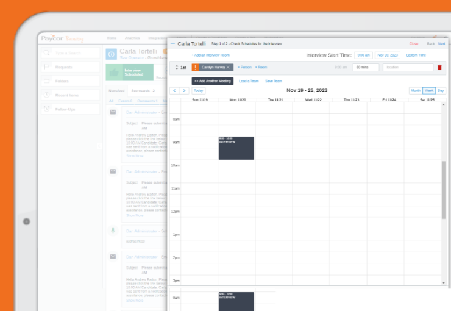Filter newsfeed by Events 0
Screen dimensions: 451x311
pos(126,101)
